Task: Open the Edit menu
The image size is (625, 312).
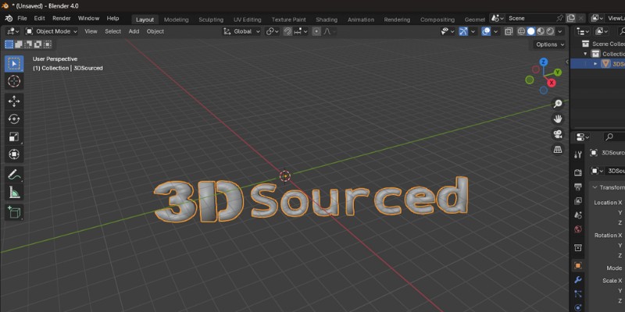Action: coord(40,18)
